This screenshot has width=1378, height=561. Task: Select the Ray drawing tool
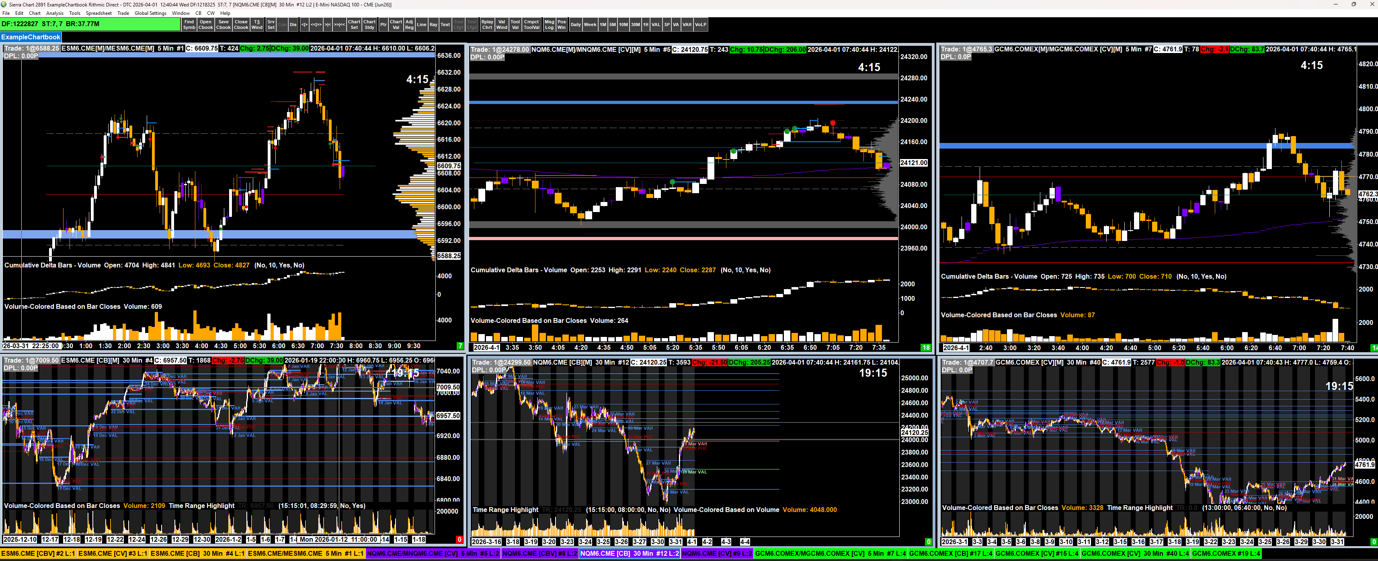coord(433,24)
